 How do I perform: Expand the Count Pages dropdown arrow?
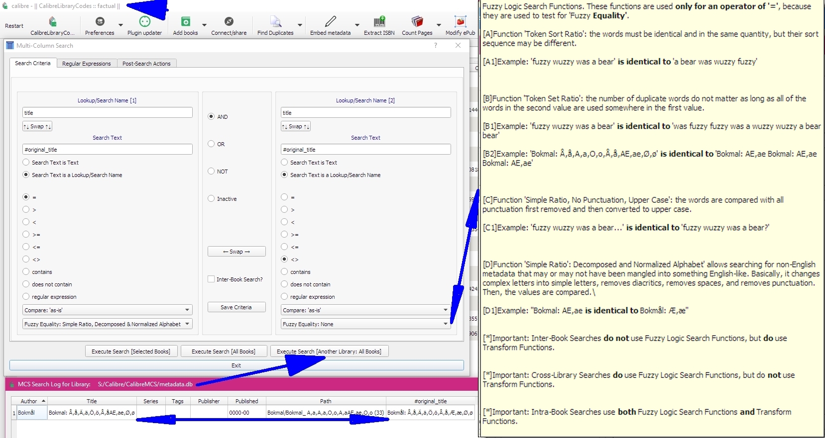[439, 25]
